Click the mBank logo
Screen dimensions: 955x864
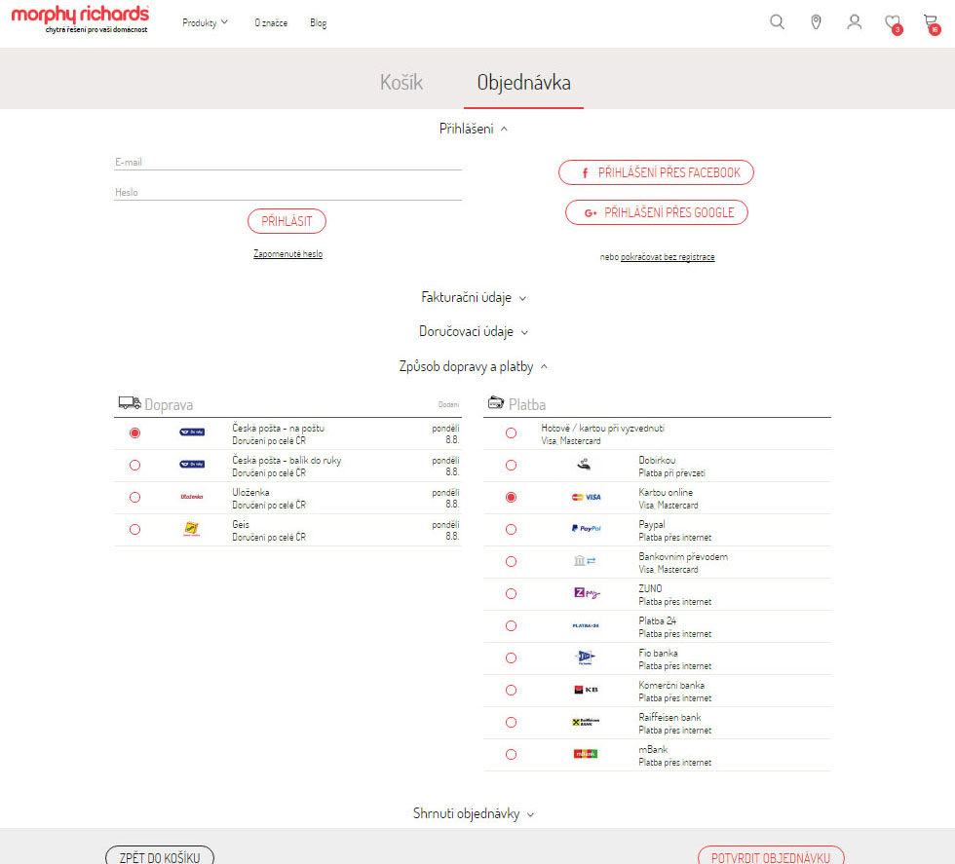tap(586, 754)
